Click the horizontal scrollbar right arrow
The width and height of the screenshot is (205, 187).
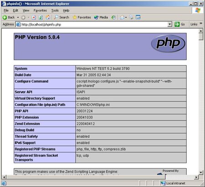tap(196, 177)
